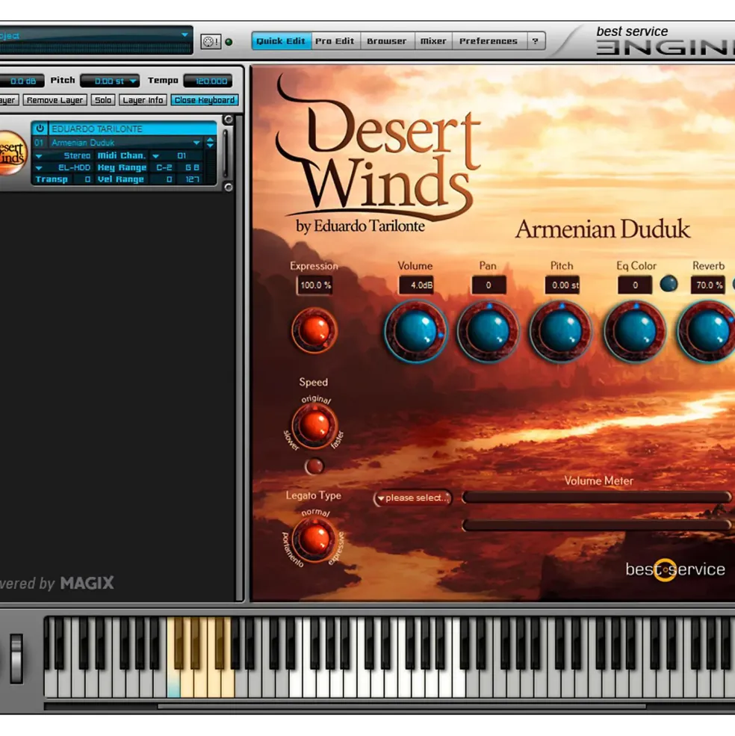Viewport: 735px width, 736px height.
Task: Click the orange Expression knob
Action: click(x=314, y=330)
